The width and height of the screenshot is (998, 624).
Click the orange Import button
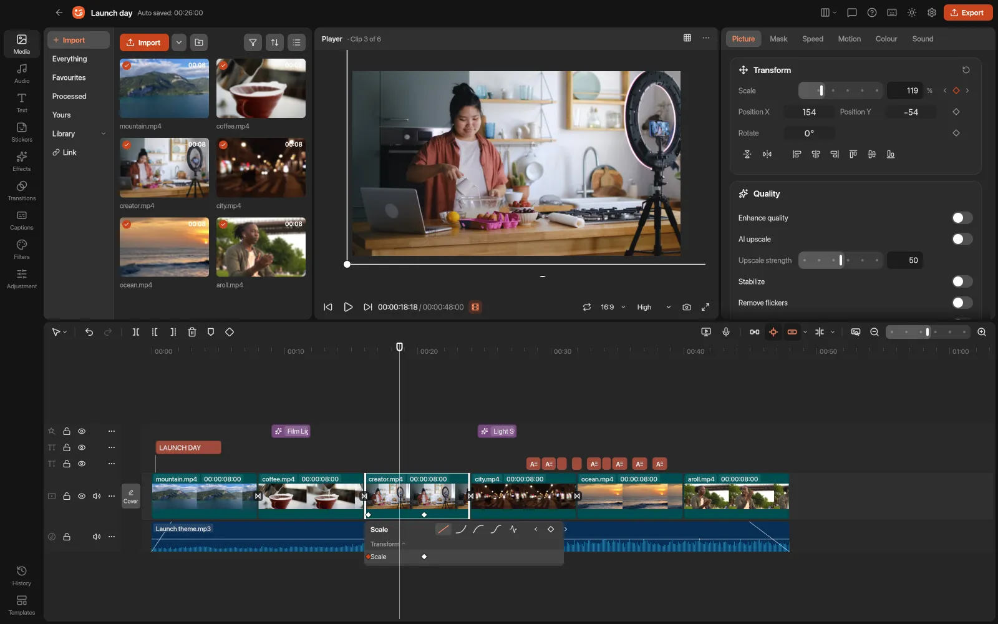coord(144,42)
